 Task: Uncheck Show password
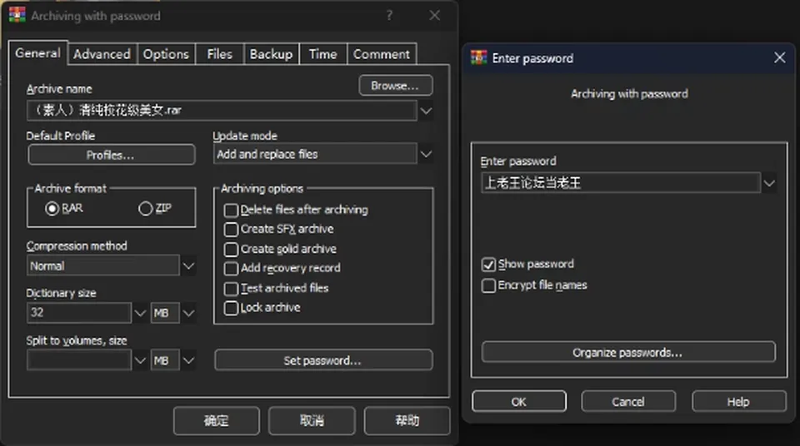[488, 265]
